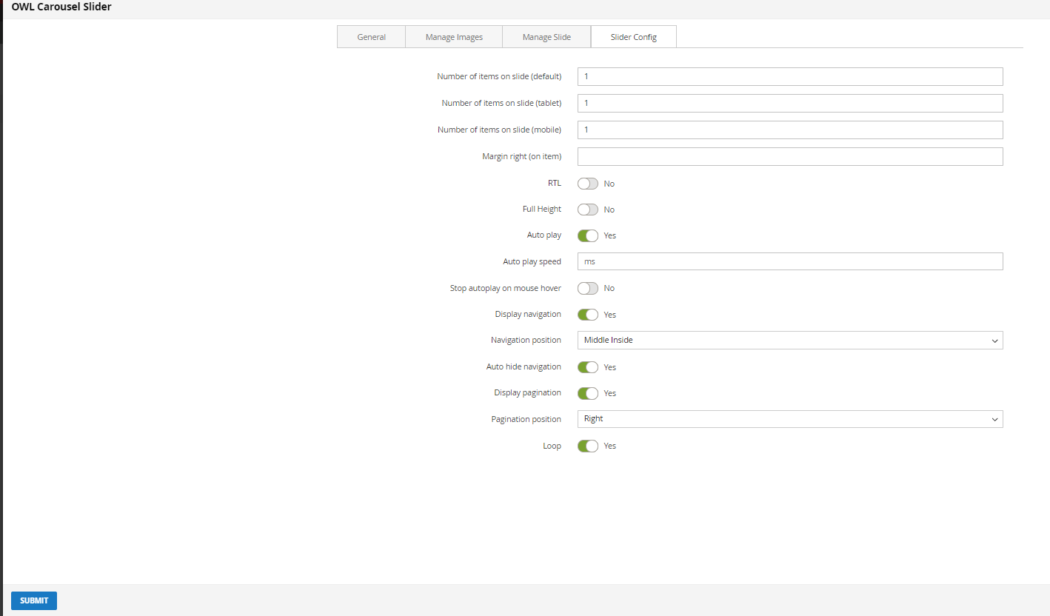Open the Navigation position dropdown
Screen dimensions: 1050x616
pos(789,341)
